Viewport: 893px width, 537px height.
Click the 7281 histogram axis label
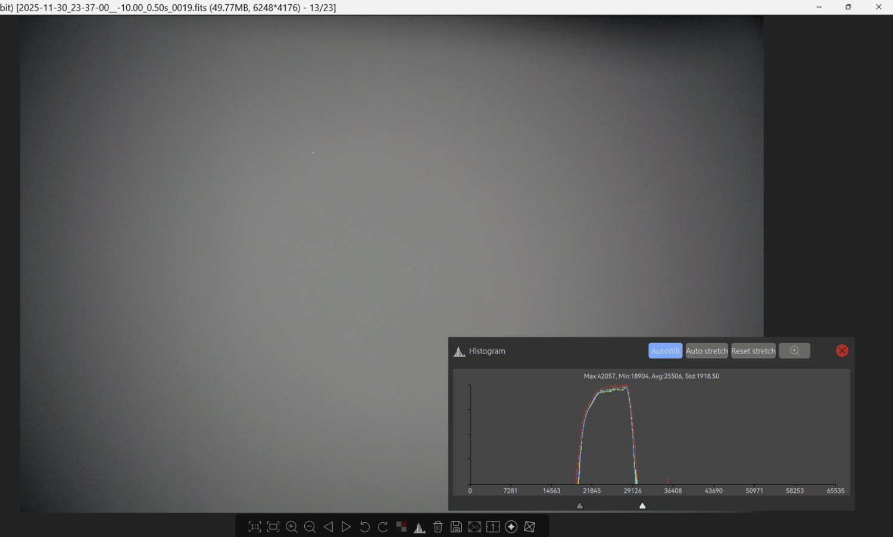[x=510, y=491]
